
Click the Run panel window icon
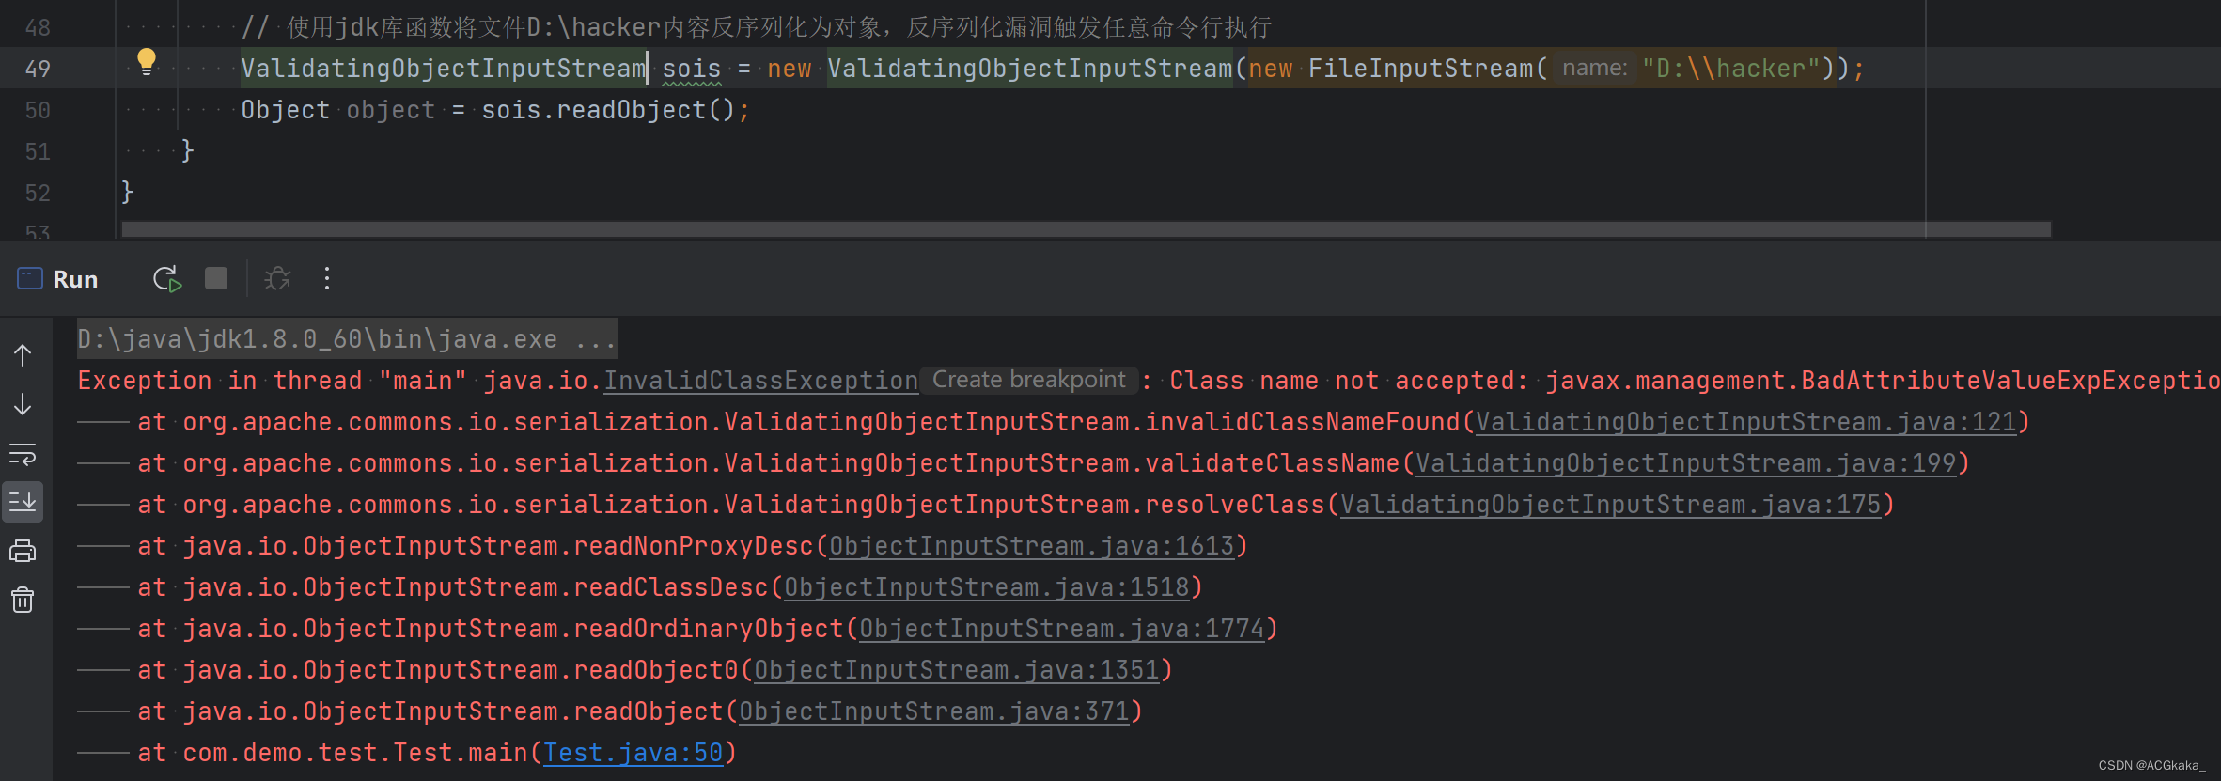point(30,278)
